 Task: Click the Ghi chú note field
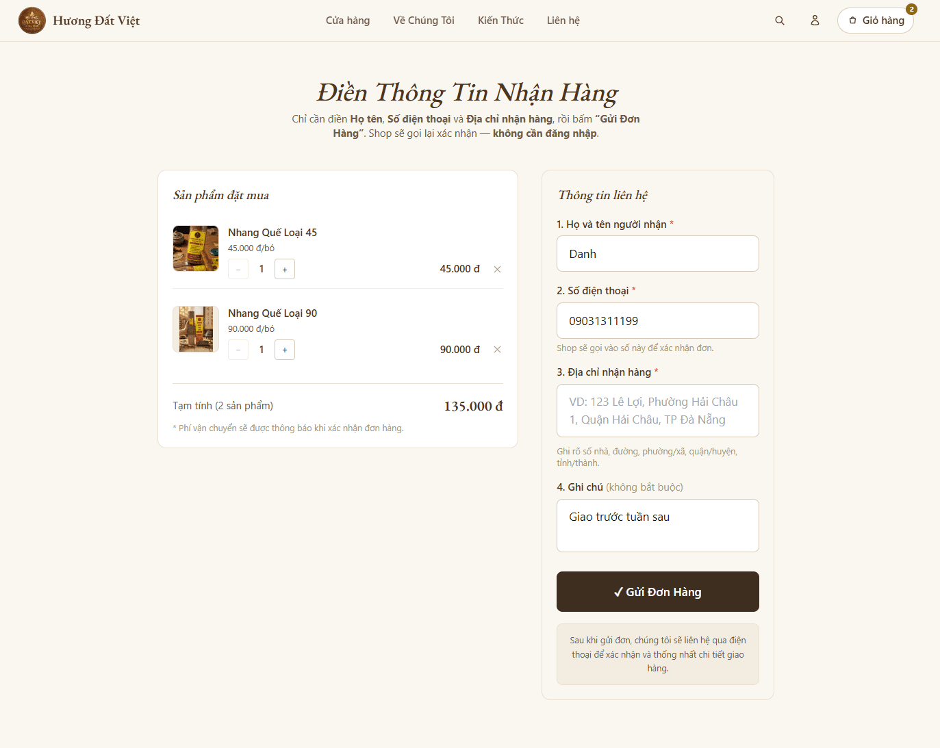[658, 526]
